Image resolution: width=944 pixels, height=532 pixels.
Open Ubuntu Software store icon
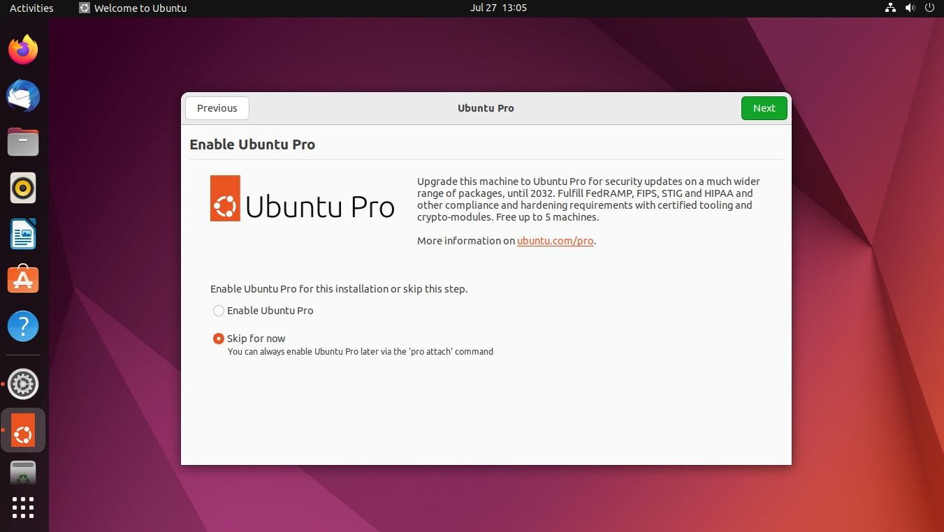pos(23,280)
